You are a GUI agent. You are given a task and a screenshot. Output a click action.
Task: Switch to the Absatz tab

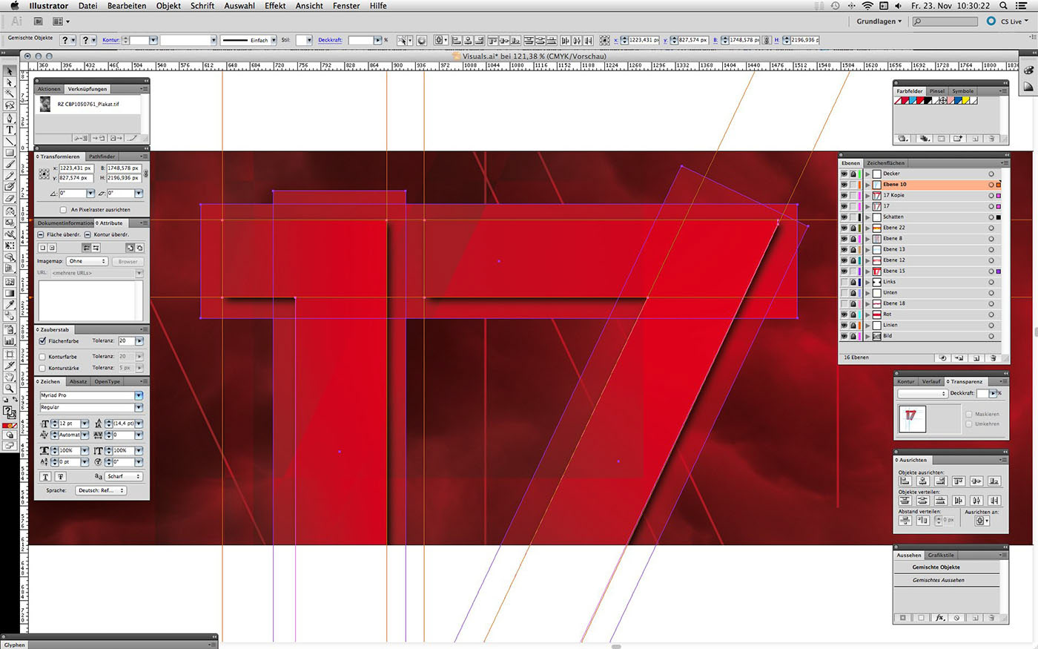(x=79, y=381)
